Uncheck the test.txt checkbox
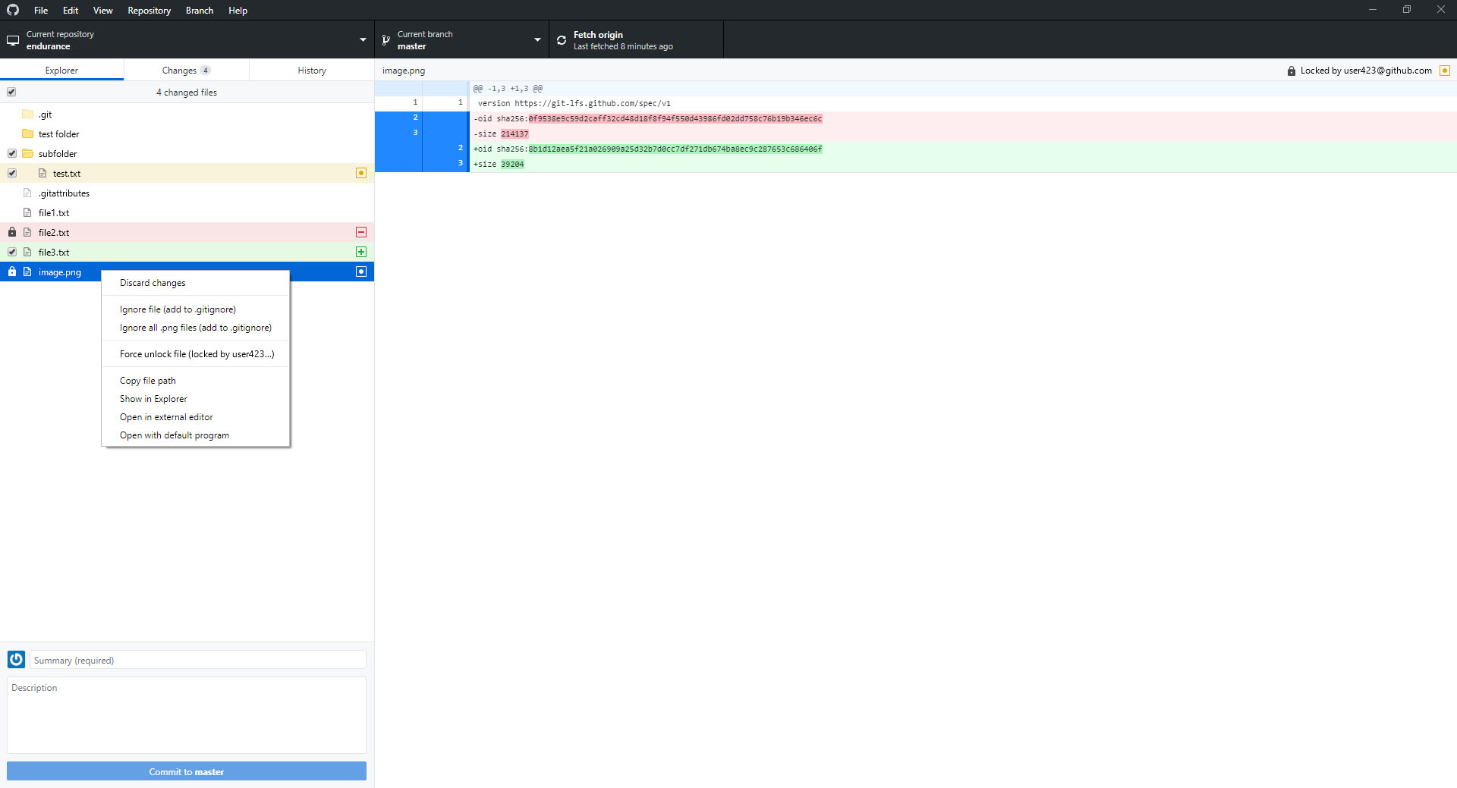 pyautogui.click(x=11, y=173)
